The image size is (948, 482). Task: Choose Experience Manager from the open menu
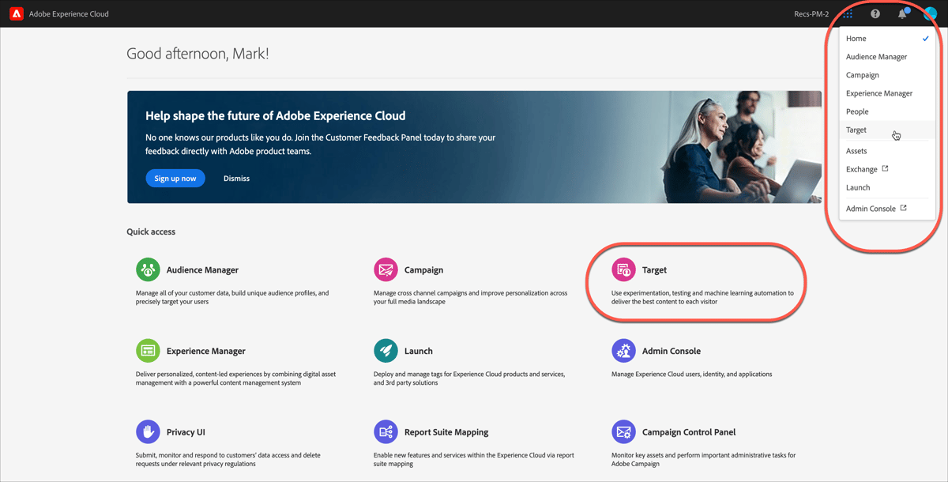879,92
